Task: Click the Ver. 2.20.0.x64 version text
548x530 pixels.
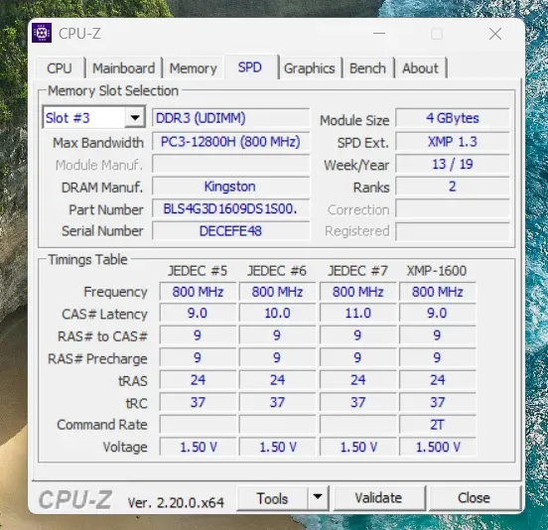Action: pyautogui.click(x=176, y=503)
